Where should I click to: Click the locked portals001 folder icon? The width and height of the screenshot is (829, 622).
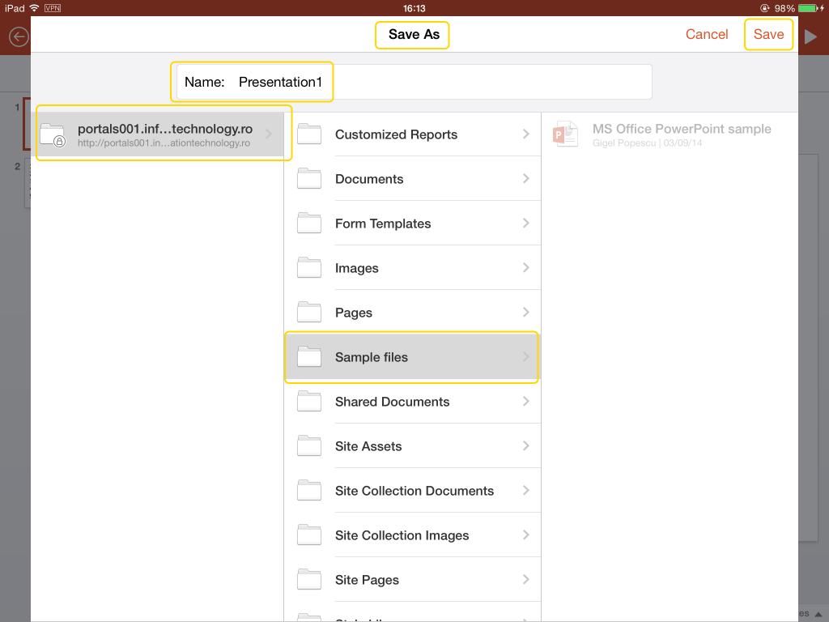(x=53, y=134)
